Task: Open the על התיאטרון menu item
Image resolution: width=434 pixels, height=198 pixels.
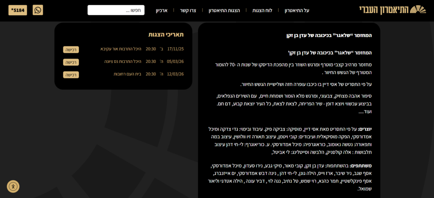Action: 297,11
